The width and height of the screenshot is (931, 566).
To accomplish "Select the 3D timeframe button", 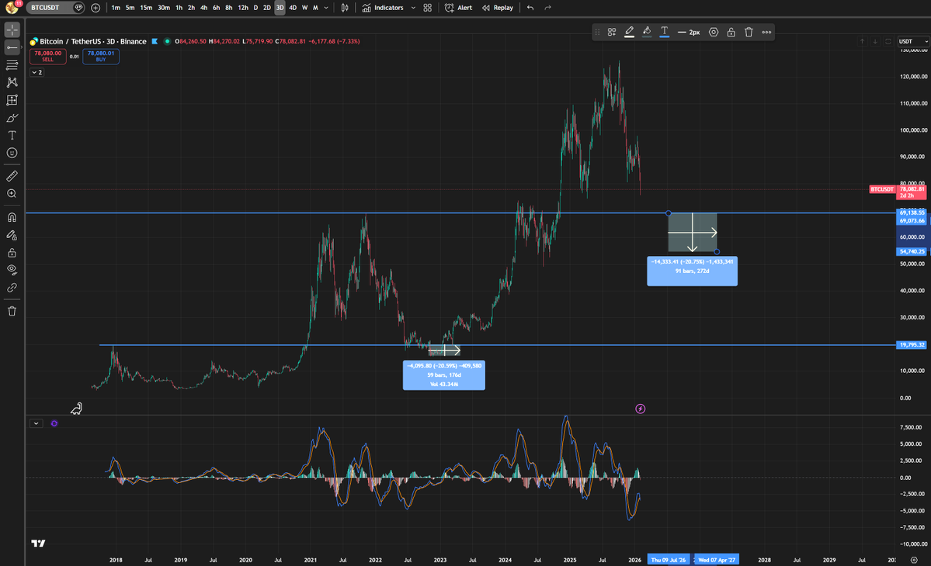I will tap(280, 8).
